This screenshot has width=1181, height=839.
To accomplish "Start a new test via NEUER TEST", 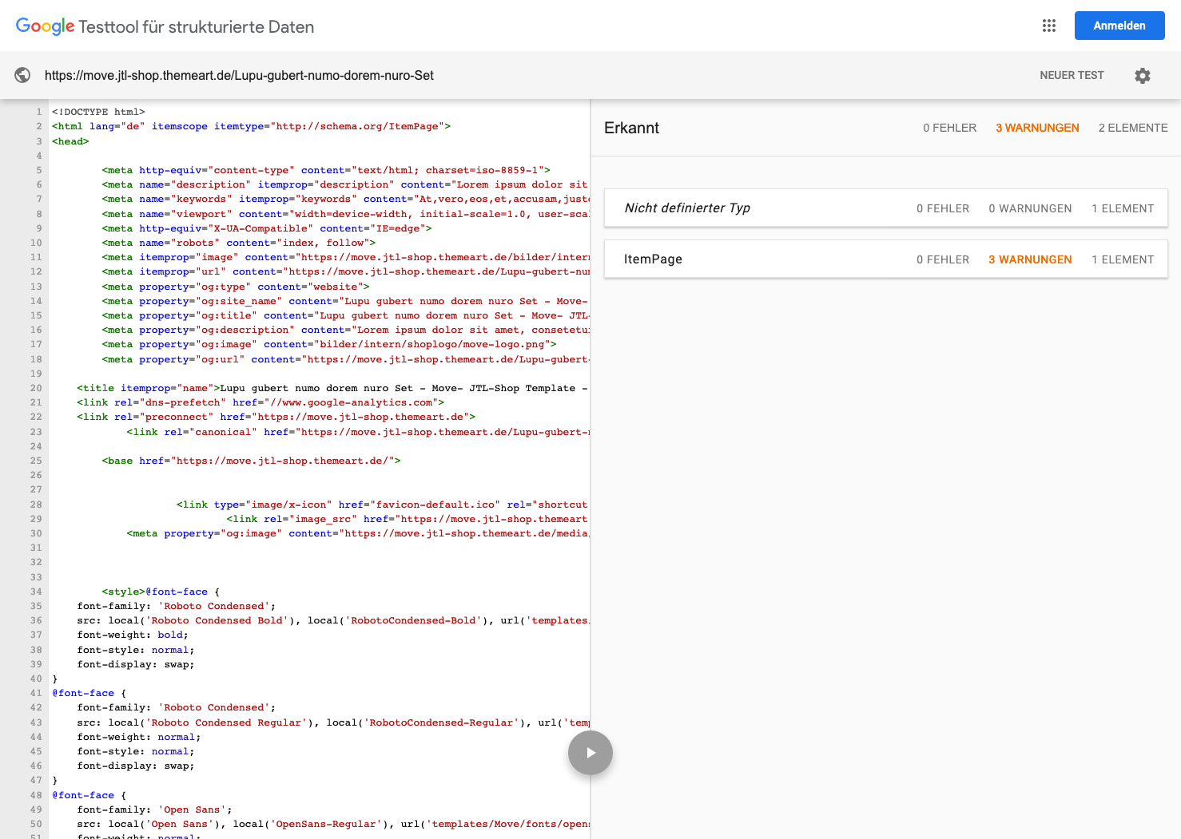I will (x=1072, y=75).
